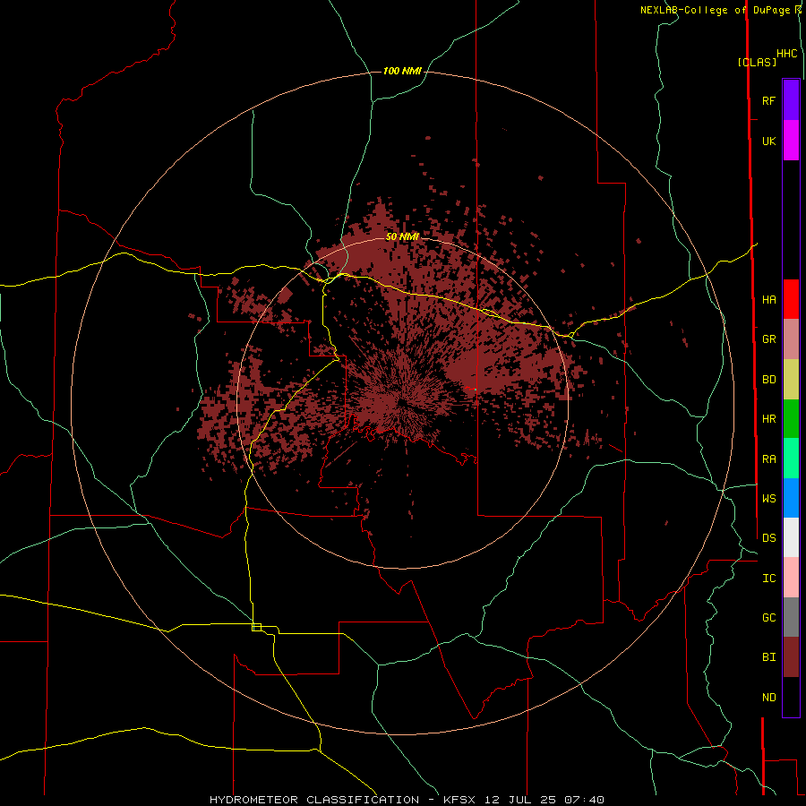
Task: Click the UK legend label
Action: (x=769, y=141)
